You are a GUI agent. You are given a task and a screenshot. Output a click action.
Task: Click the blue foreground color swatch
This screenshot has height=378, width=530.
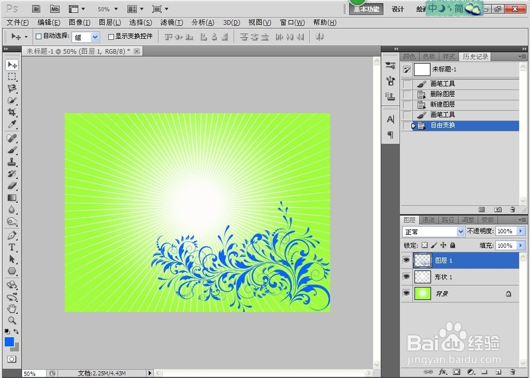click(x=9, y=341)
